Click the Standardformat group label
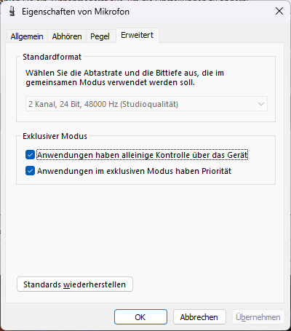This screenshot has height=331, width=291. [x=52, y=57]
